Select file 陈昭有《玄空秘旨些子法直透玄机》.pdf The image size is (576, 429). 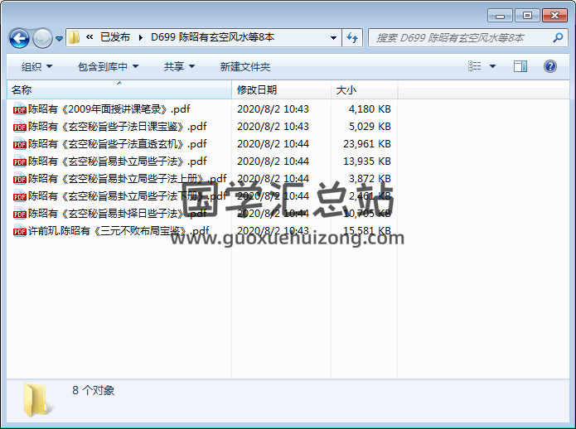(117, 144)
